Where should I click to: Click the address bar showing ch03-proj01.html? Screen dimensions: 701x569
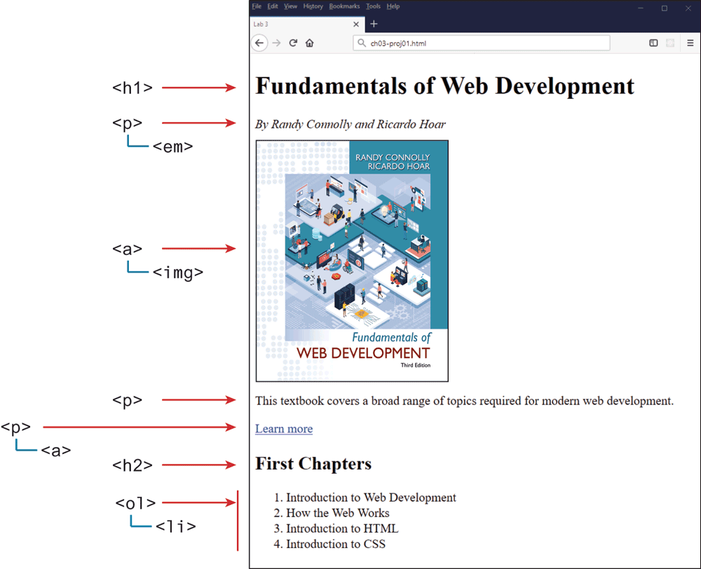[x=484, y=43]
